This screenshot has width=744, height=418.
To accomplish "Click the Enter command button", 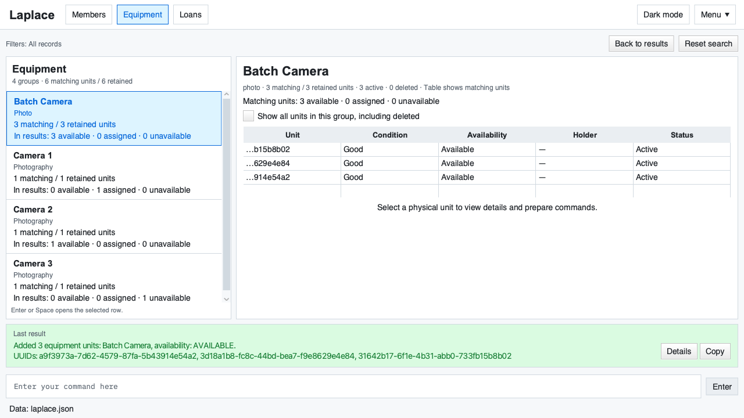I will click(x=722, y=387).
